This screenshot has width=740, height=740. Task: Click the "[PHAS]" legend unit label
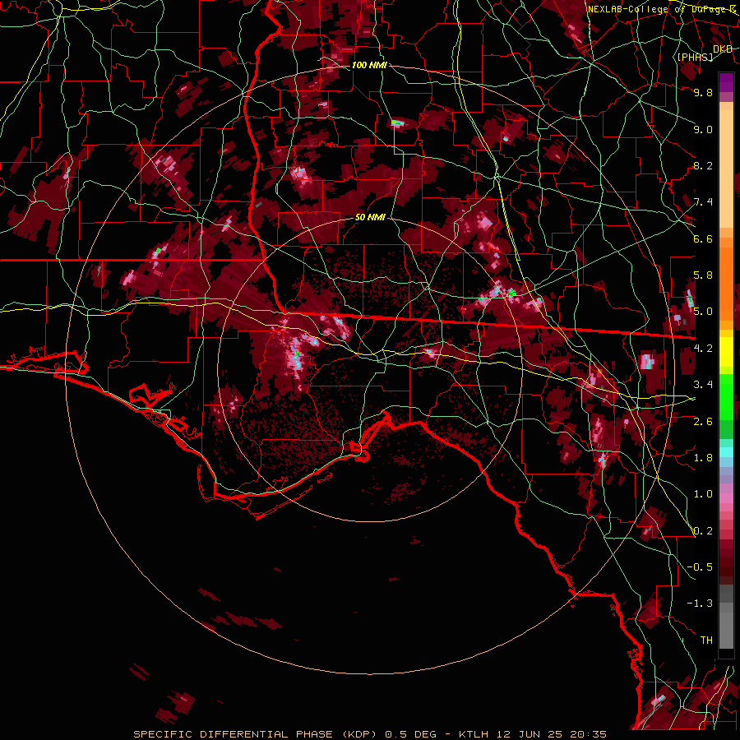click(x=695, y=57)
